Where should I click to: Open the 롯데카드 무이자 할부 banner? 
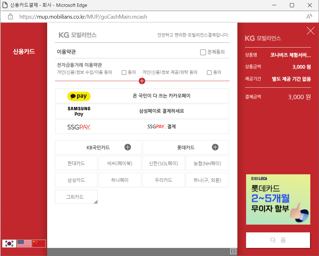278,199
